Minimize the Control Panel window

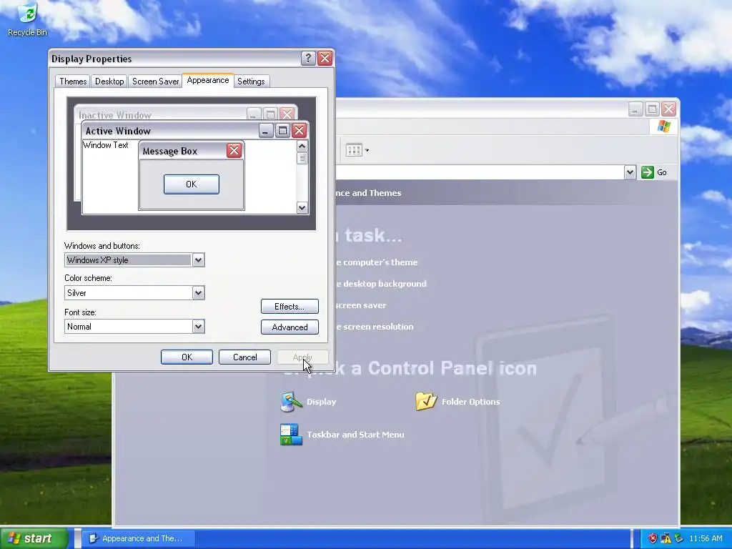pos(635,109)
